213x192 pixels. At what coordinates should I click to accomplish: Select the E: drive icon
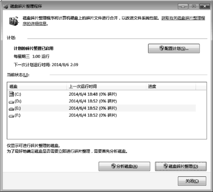(11, 109)
